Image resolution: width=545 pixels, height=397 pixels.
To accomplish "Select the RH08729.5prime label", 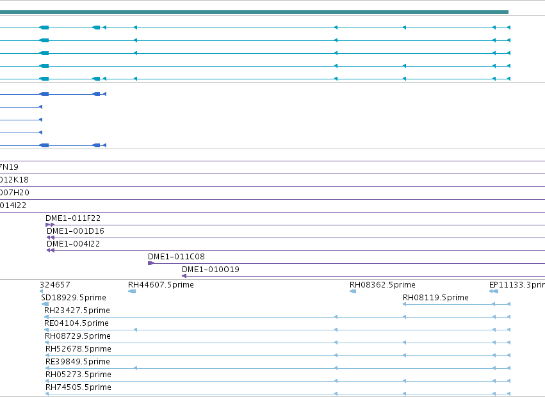I will click(77, 336).
